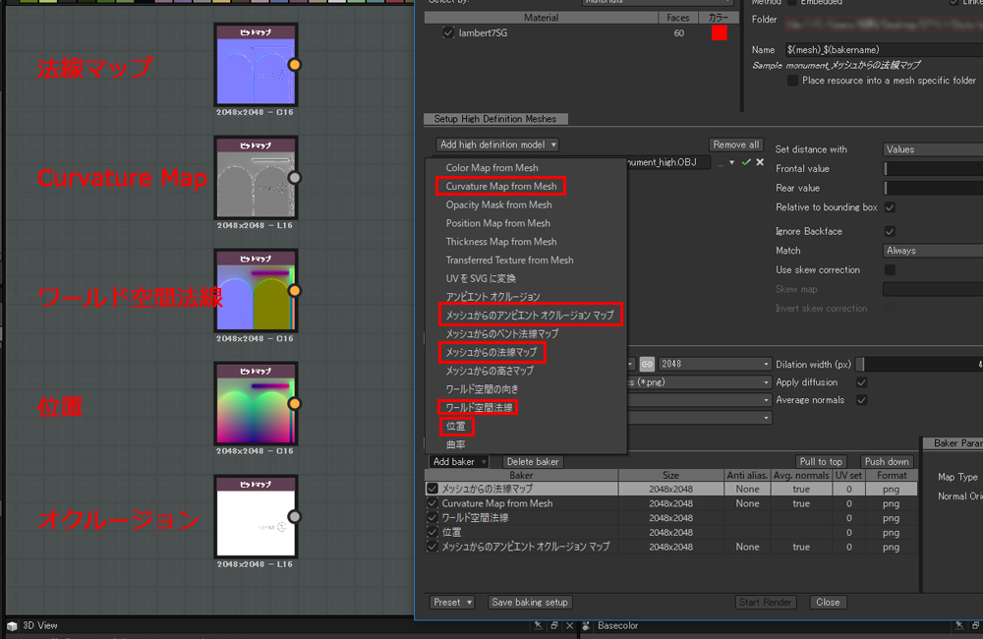Uncheck the ワールド空間法線 baker row checkbox
The width and height of the screenshot is (983, 639).
pyautogui.click(x=432, y=517)
